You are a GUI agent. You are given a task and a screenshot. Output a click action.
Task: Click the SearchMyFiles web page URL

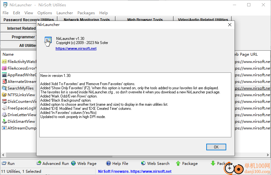pyautogui.click(x=252, y=88)
